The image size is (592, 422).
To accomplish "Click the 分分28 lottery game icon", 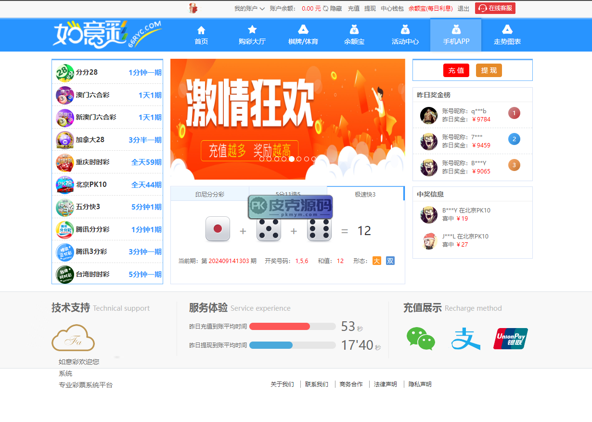I will [x=64, y=73].
